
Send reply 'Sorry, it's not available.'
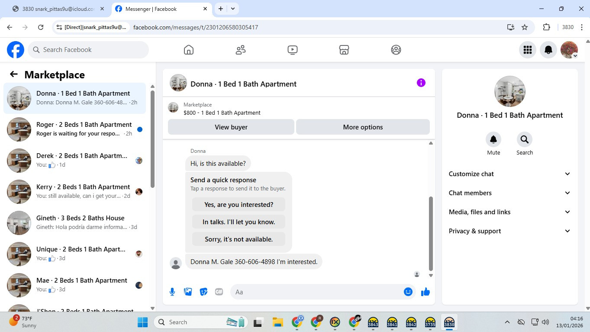(239, 239)
